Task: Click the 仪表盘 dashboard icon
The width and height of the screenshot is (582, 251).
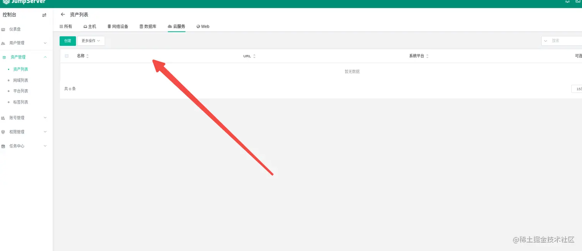Action: point(3,29)
